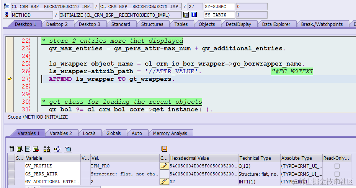Click the Absolute Type column header
The height and width of the screenshot is (188, 356).
pyautogui.click(x=301, y=158)
